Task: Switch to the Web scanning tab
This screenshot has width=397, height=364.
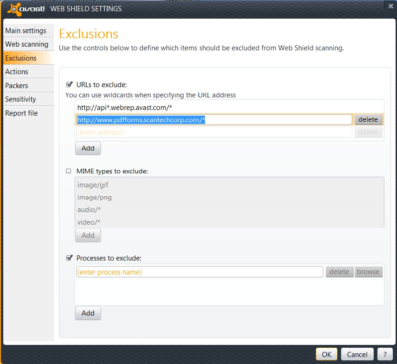Action: 27,44
